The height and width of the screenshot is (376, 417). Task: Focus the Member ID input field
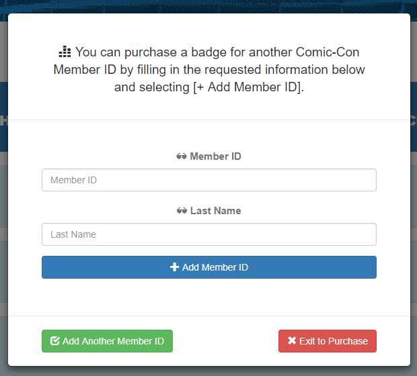click(x=209, y=180)
